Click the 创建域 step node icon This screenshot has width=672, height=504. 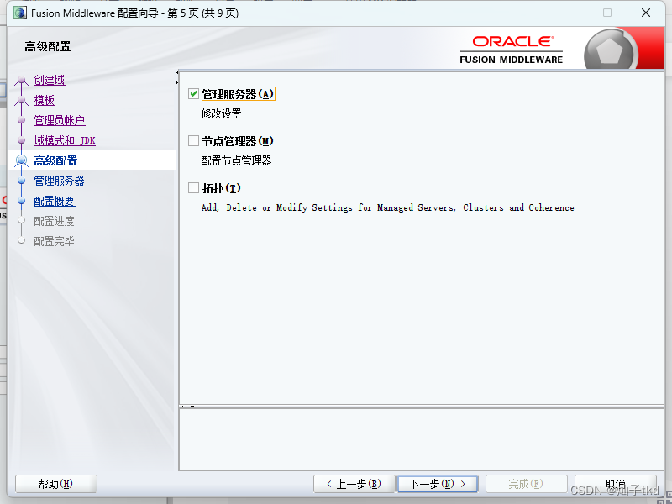pyautogui.click(x=22, y=80)
